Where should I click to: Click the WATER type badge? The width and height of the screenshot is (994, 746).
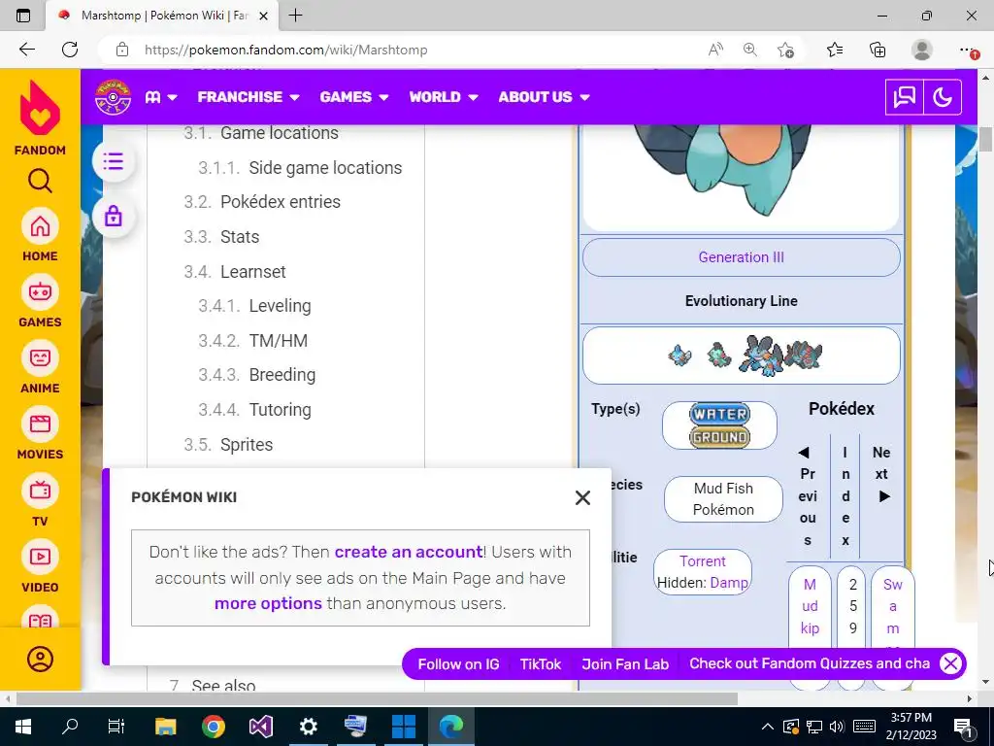pos(719,414)
